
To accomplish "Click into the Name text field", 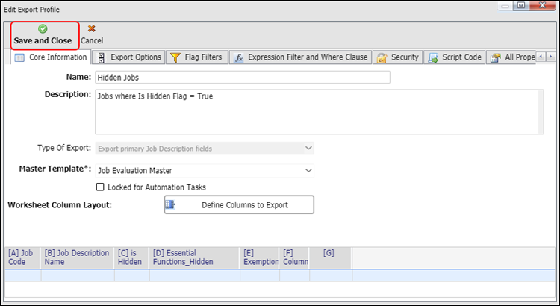I will 242,78.
